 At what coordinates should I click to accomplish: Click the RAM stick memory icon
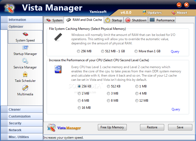[58, 37]
